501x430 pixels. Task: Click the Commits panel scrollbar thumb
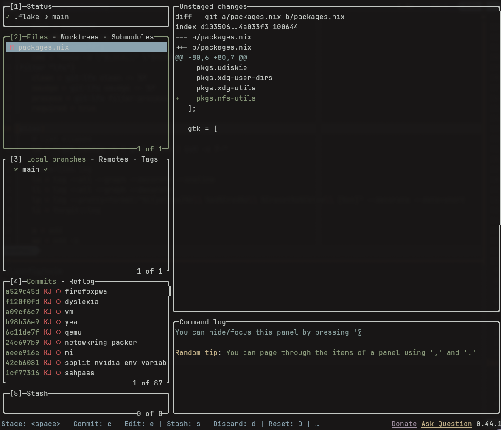coord(170,291)
